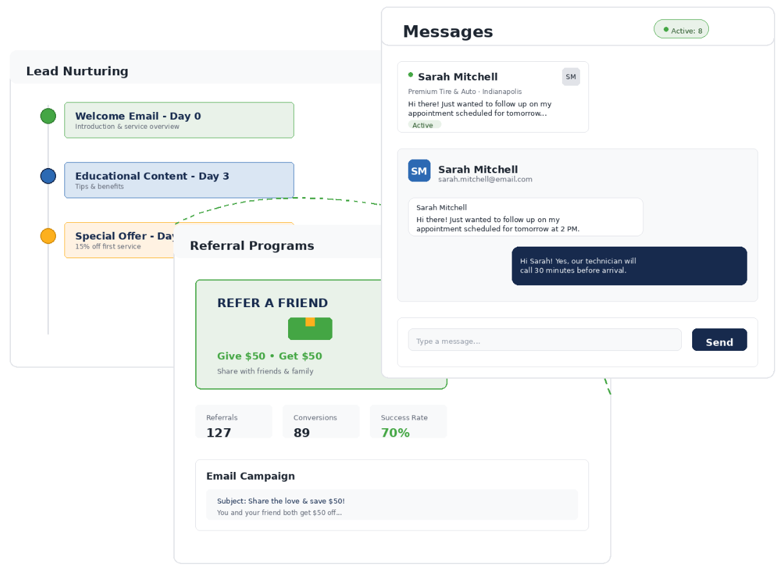Click the blue SM avatar in chat header
783x575 pixels.
[x=419, y=171]
